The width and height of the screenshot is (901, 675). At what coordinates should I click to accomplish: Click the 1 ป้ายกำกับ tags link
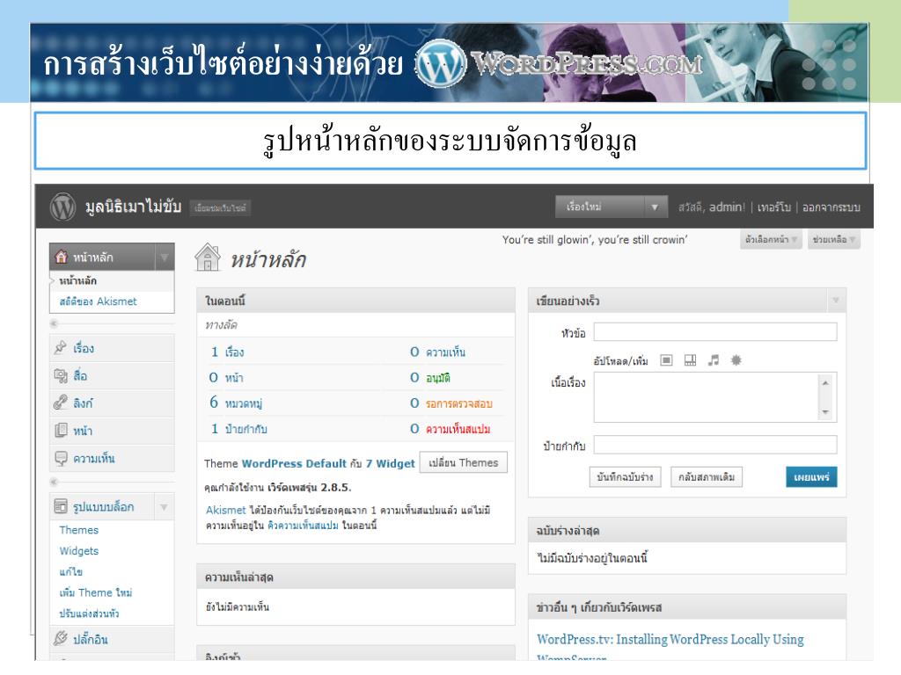pyautogui.click(x=239, y=429)
